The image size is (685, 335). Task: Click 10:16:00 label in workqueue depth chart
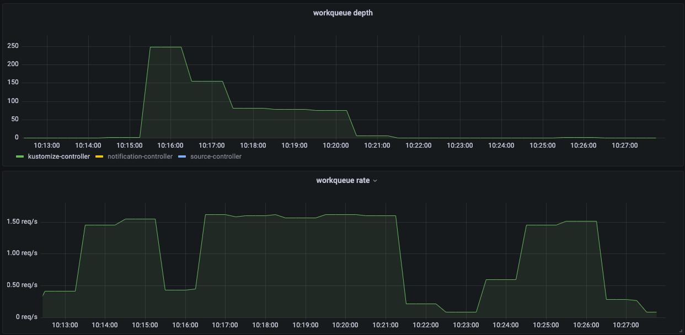pyautogui.click(x=170, y=145)
